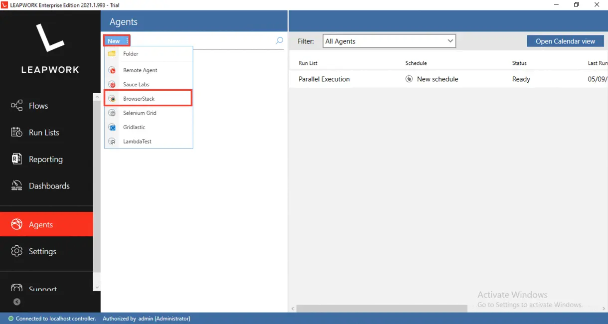Pick Selenium Grid from the menu

(140, 113)
